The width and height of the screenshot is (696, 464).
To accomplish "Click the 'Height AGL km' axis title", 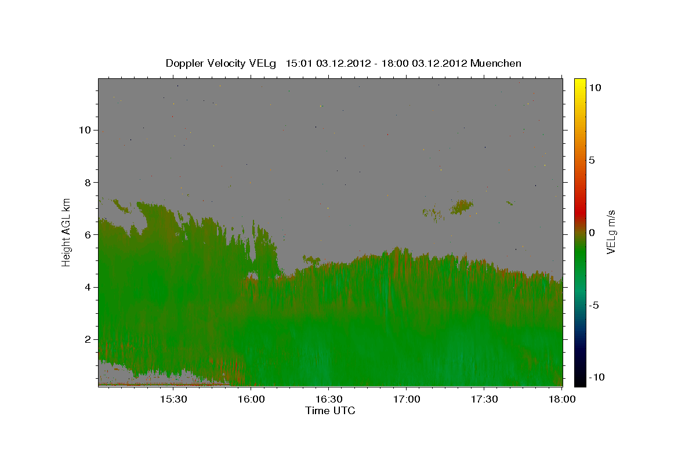I will [67, 231].
